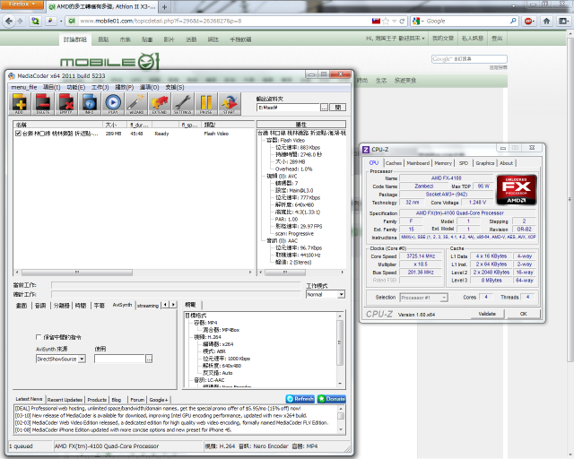
Task: Click the START transcoding icon
Action: (230, 104)
